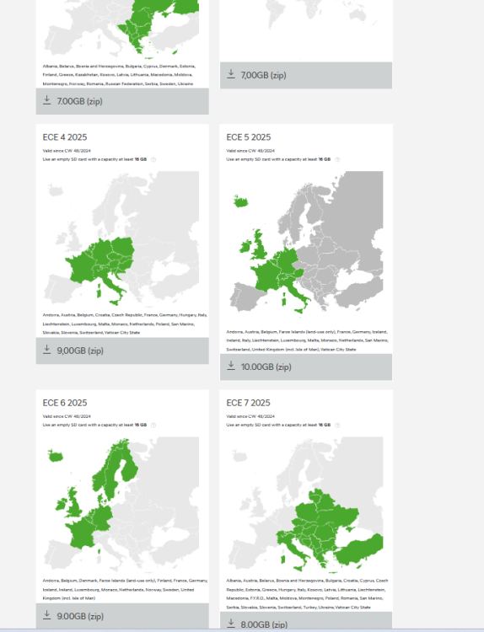The image size is (484, 632).
Task: Download the 10.00GB (zip) ECE 5 file
Action: point(306,367)
